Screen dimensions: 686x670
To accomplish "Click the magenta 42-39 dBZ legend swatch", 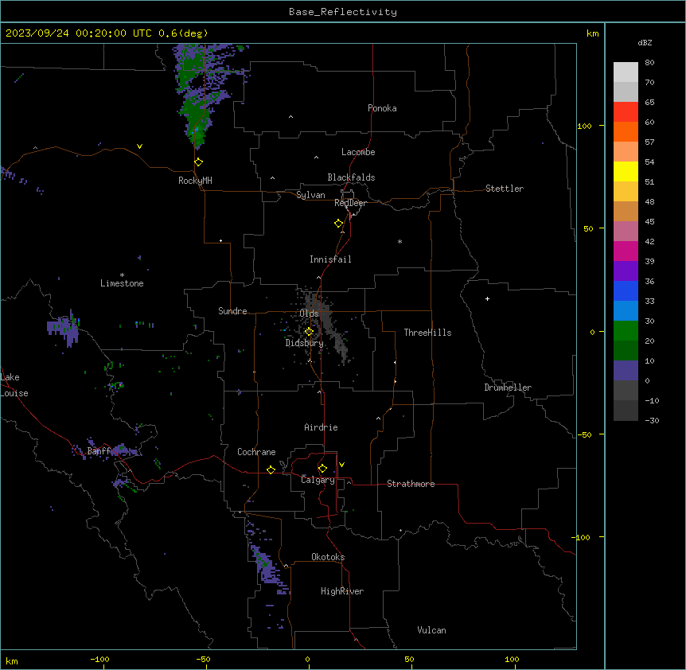I will (x=626, y=251).
